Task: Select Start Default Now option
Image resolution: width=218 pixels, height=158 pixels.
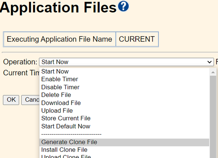Action: tap(65, 126)
